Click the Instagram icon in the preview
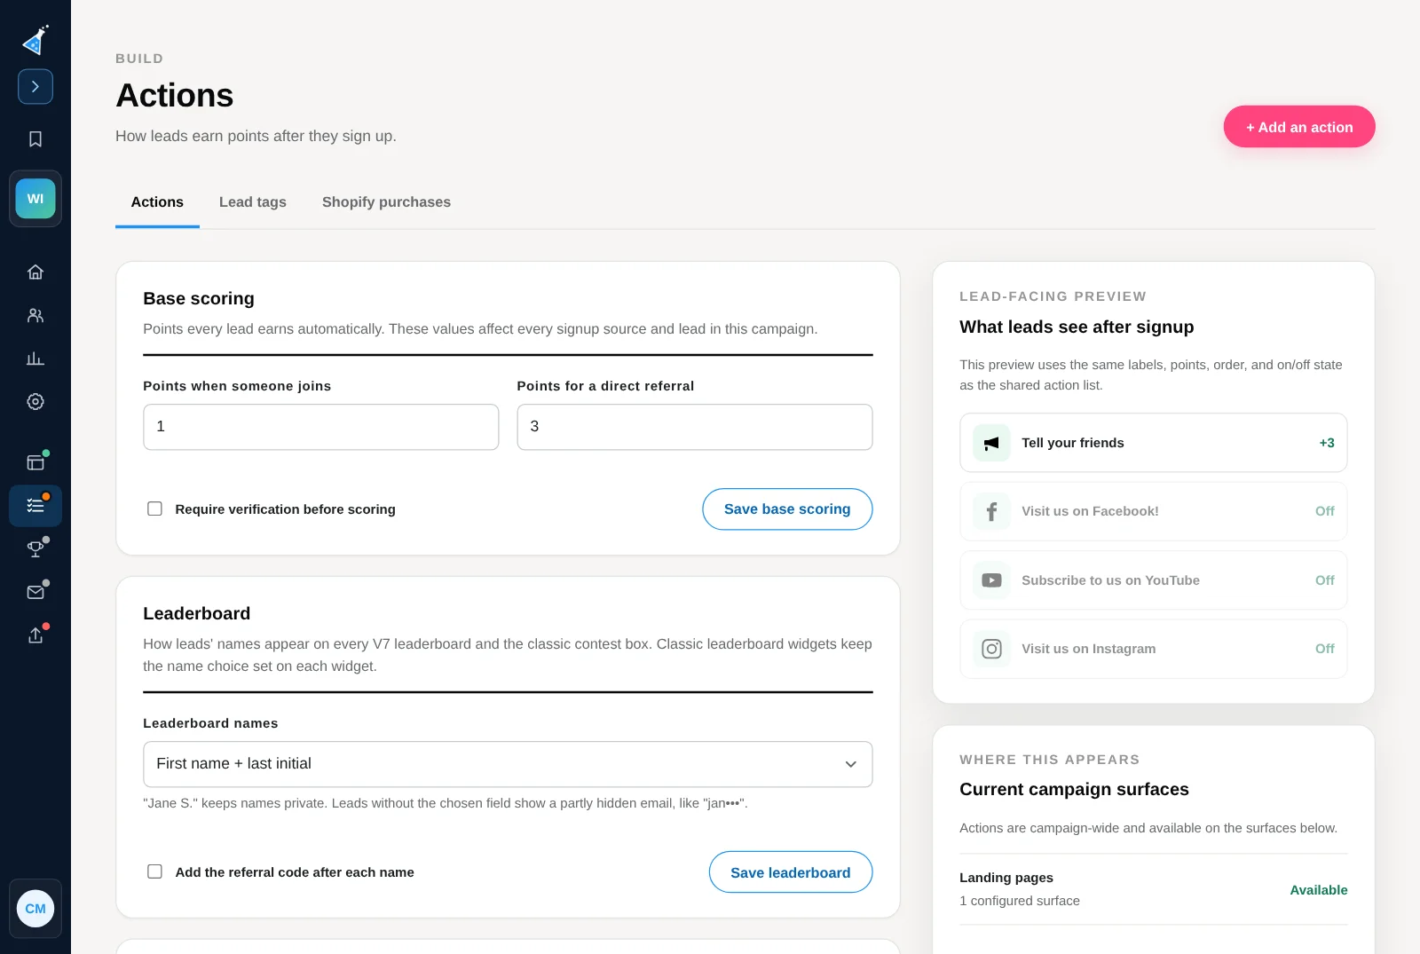Viewport: 1420px width, 954px height. click(991, 649)
